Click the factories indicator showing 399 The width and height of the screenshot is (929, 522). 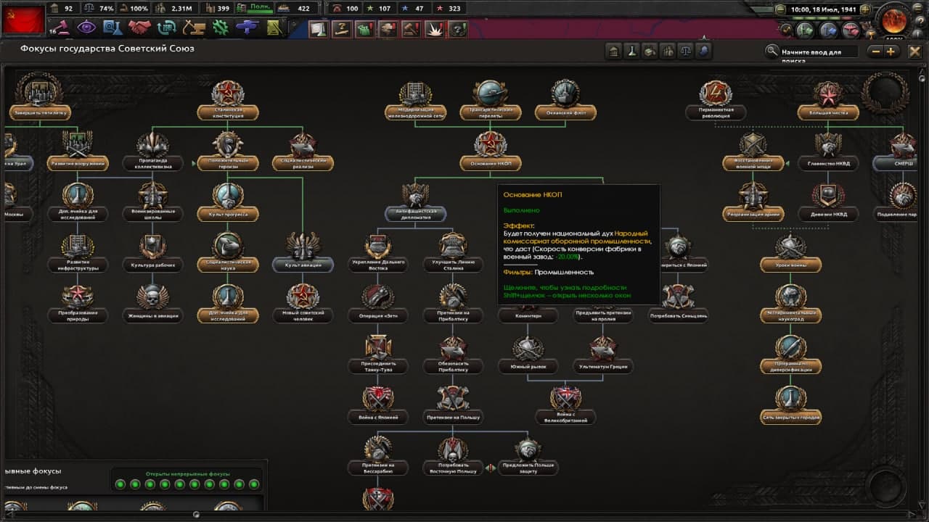coord(218,9)
